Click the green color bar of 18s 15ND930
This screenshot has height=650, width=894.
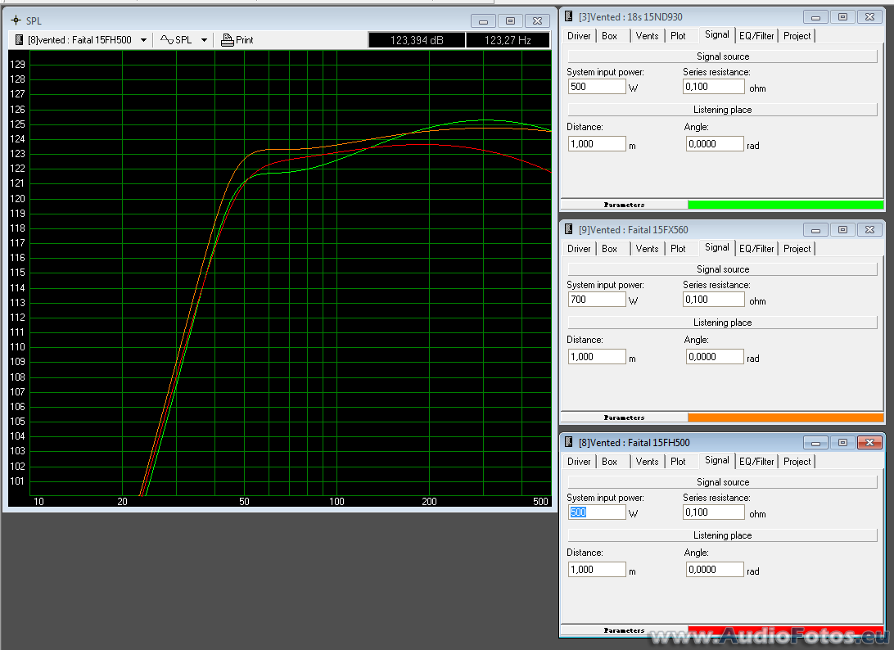pos(786,205)
